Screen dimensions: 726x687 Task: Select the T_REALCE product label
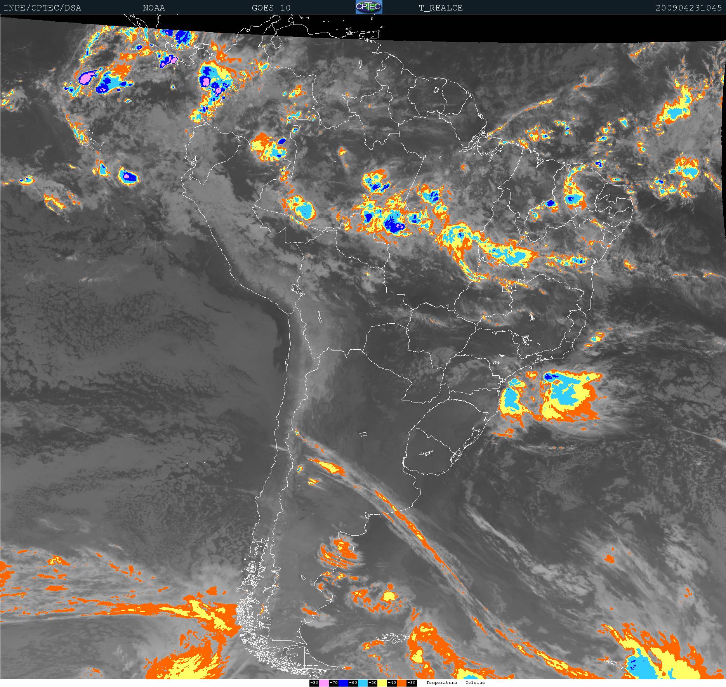[x=441, y=8]
